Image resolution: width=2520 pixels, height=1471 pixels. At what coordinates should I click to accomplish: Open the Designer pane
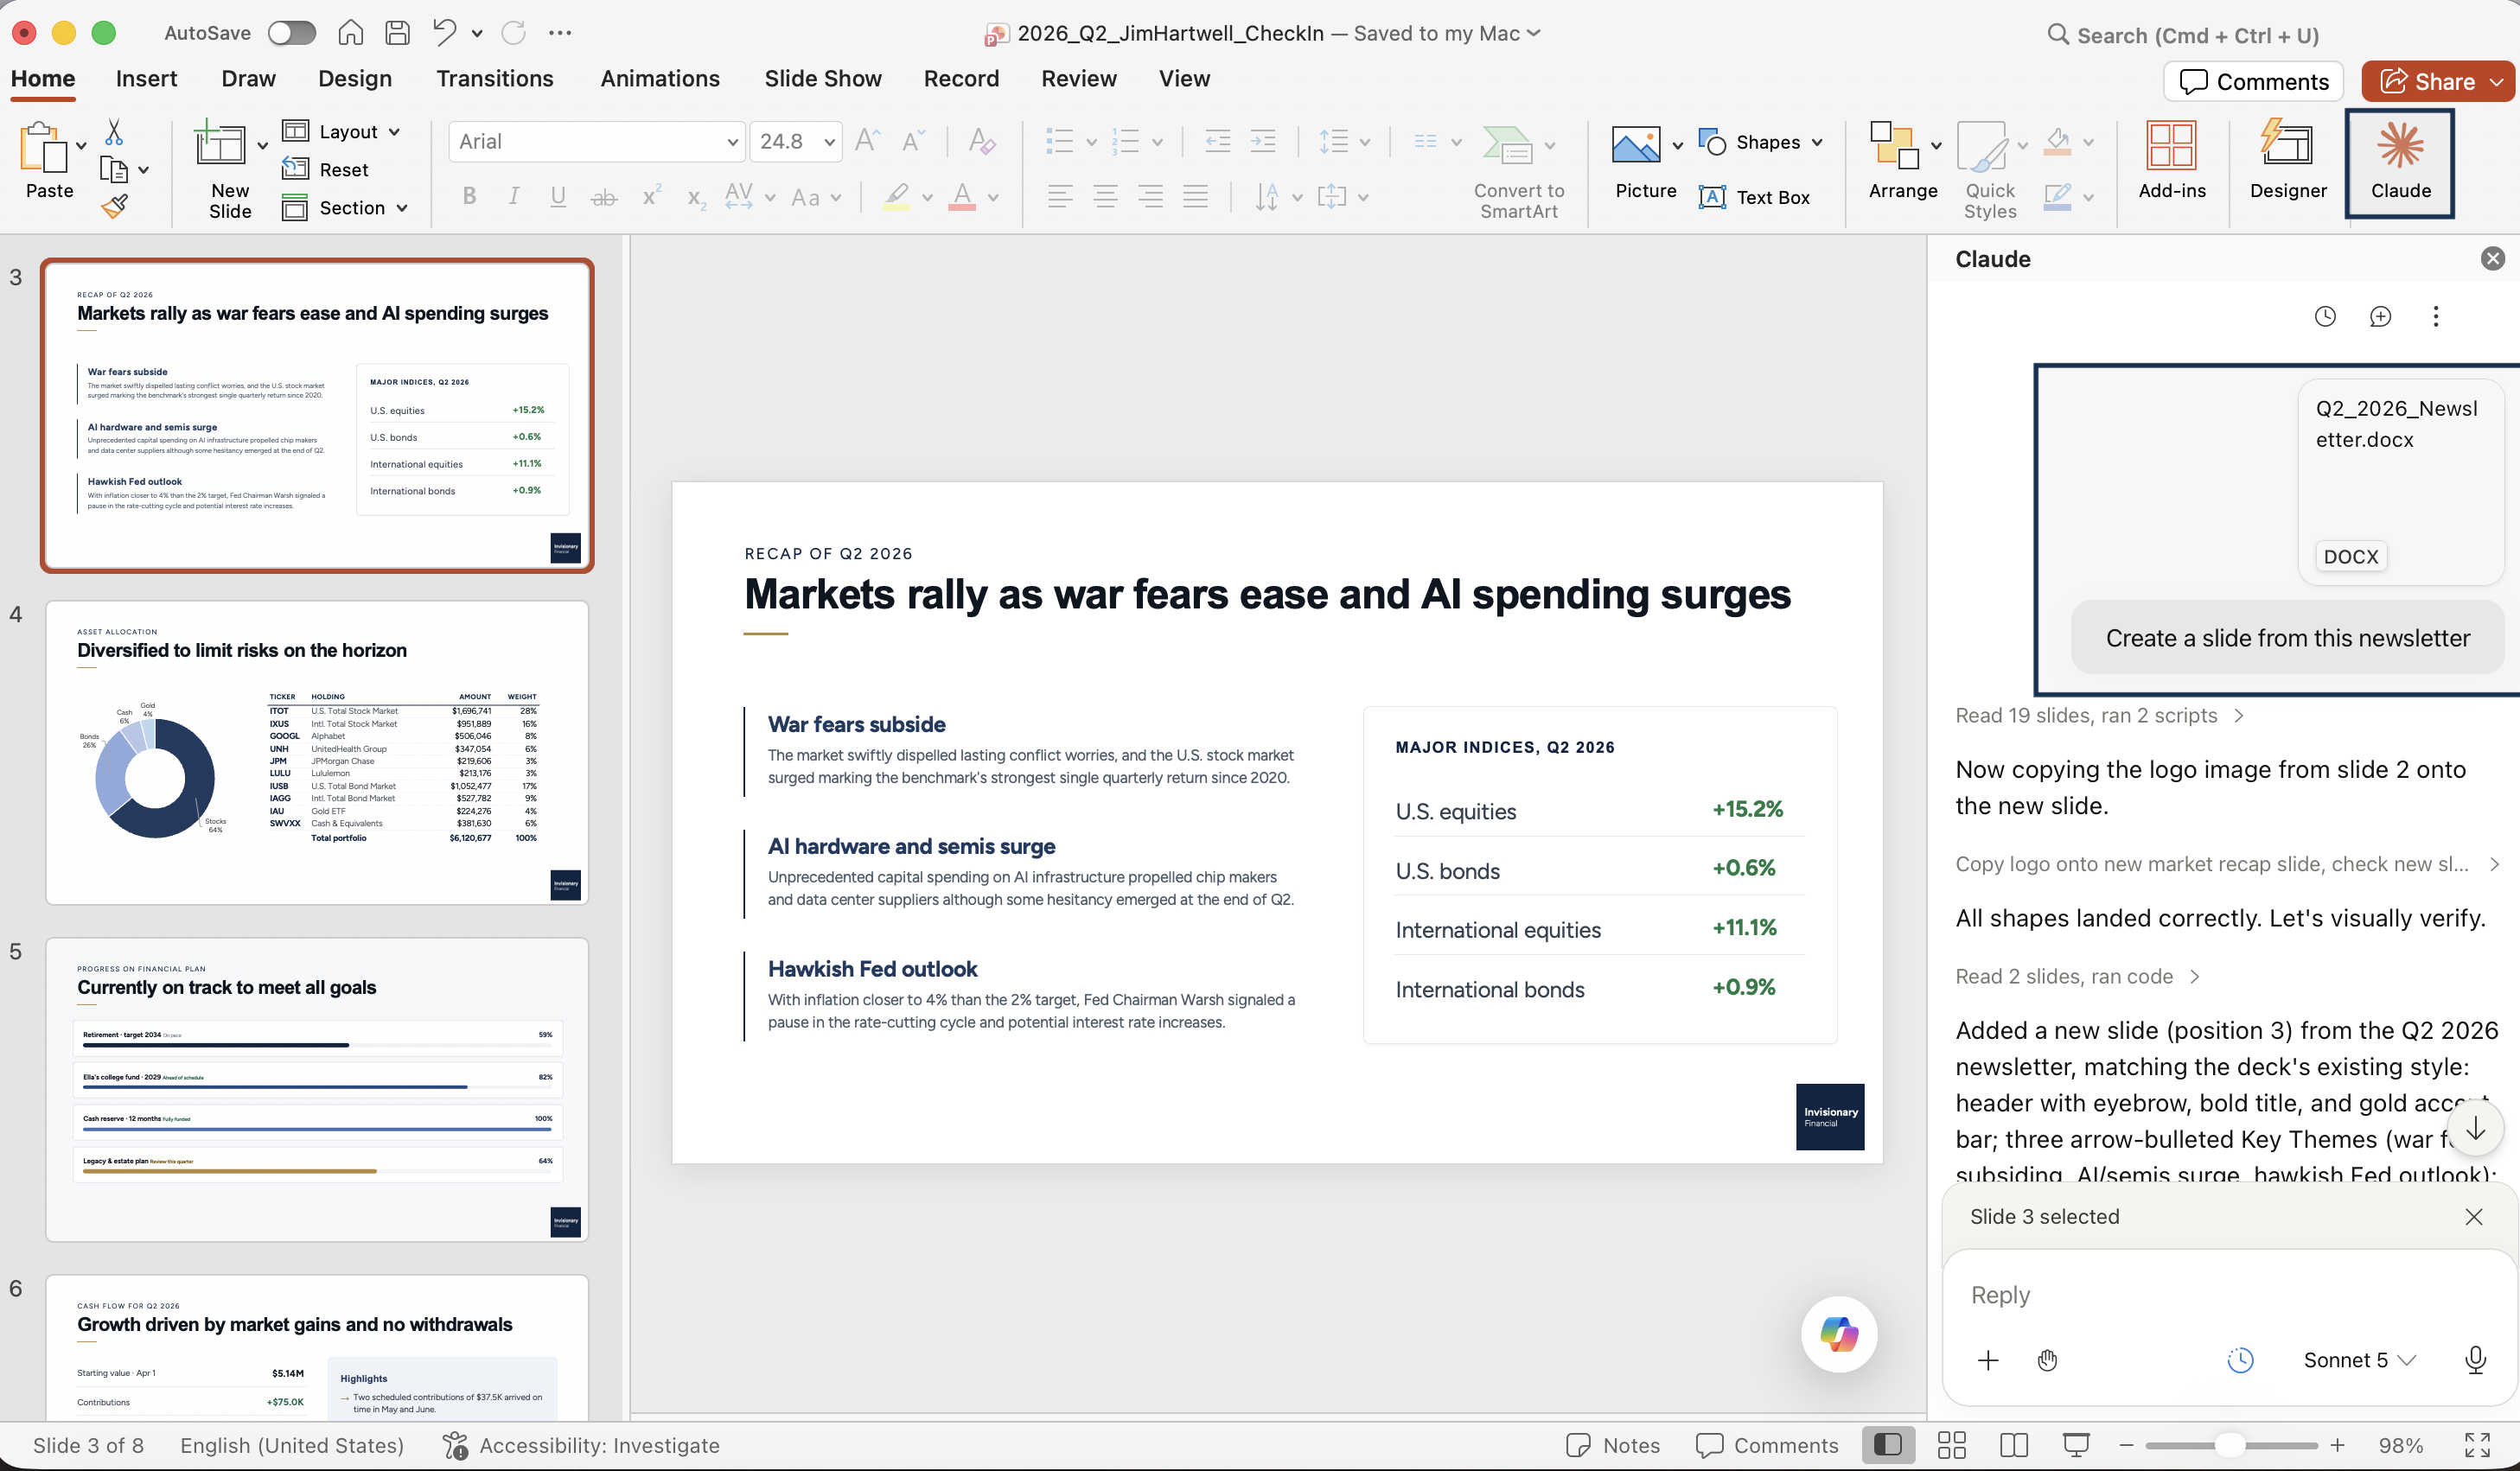(2287, 160)
